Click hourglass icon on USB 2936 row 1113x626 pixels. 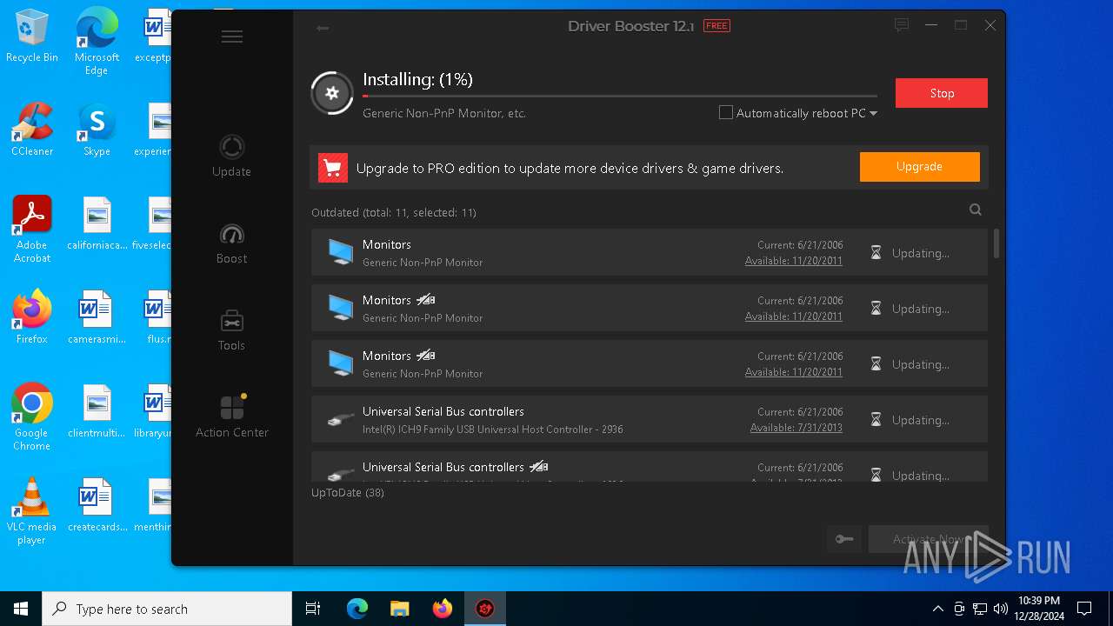click(x=876, y=420)
